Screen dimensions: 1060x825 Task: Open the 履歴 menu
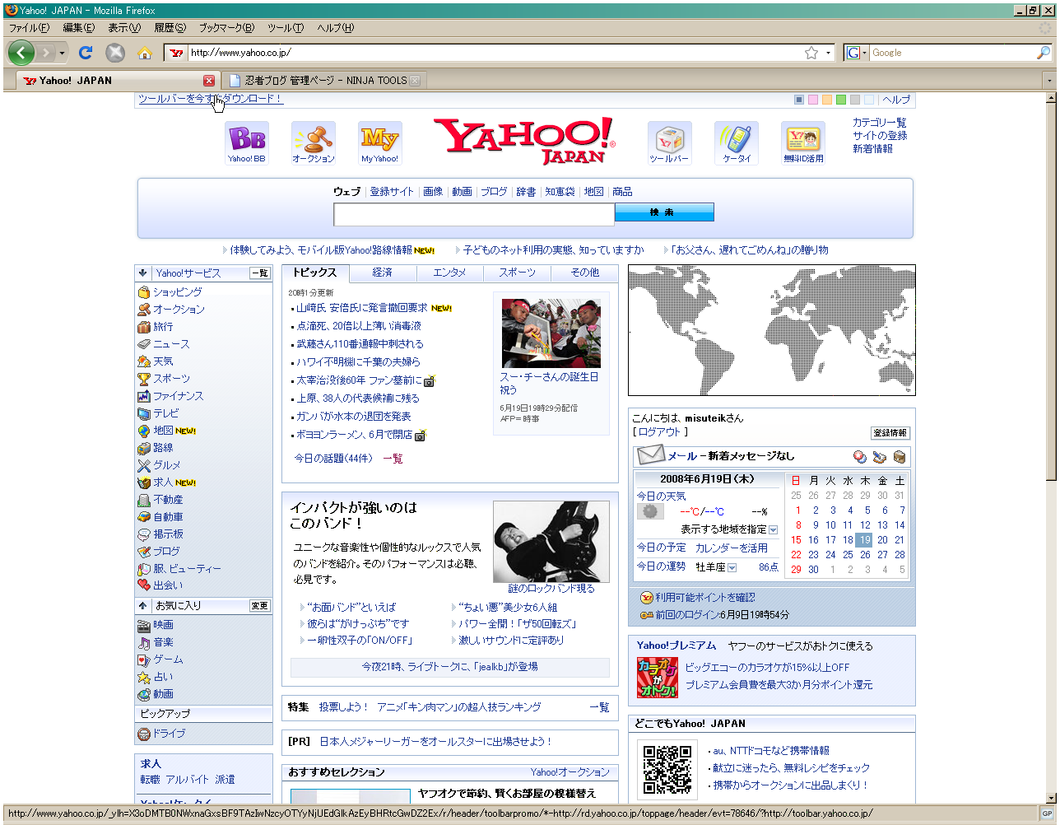coord(170,27)
